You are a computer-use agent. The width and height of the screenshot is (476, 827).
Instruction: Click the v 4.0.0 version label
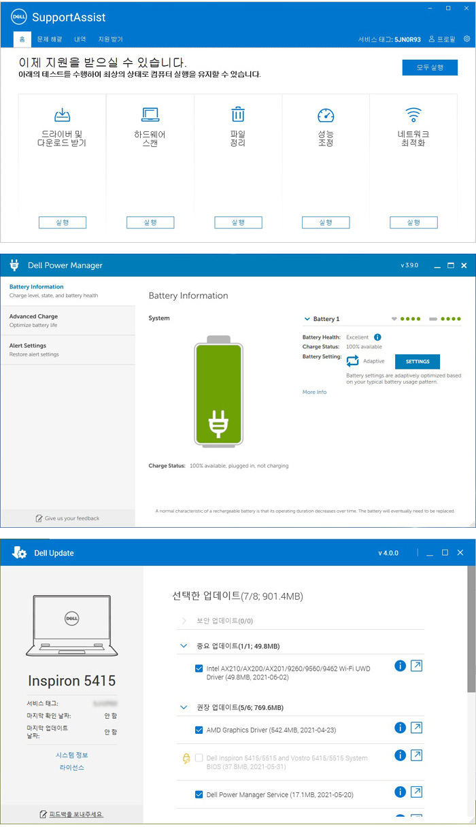click(x=388, y=553)
